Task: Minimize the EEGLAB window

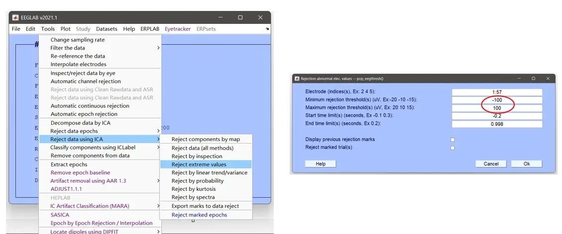Action: pos(220,17)
